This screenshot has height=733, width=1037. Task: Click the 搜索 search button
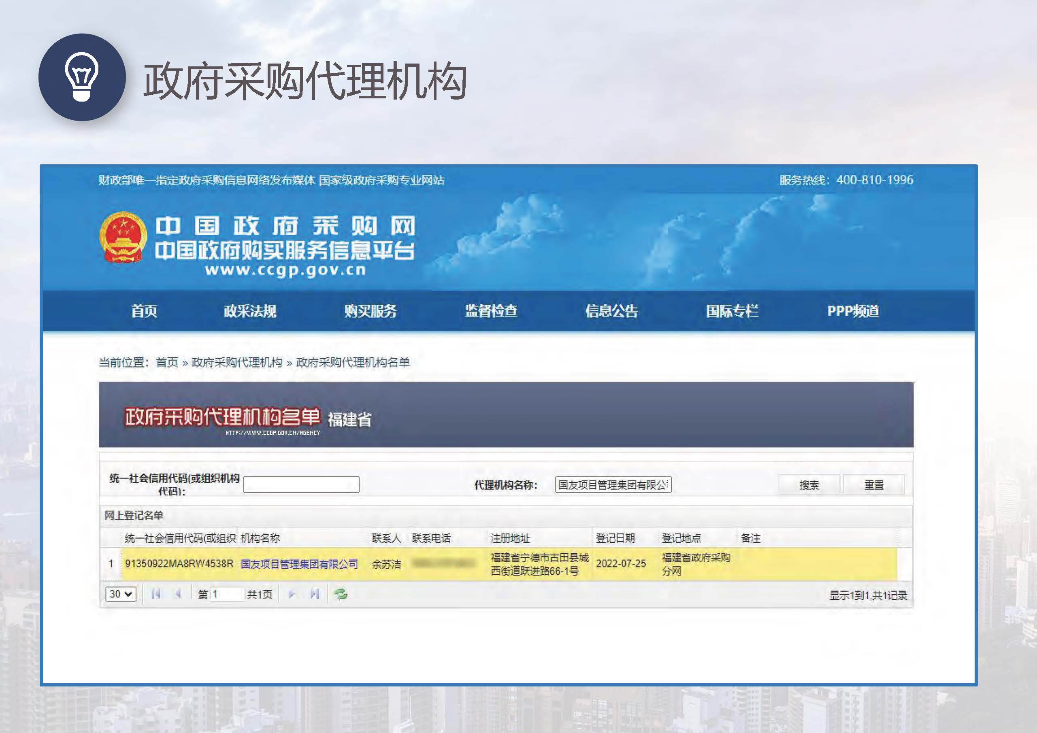click(x=809, y=485)
